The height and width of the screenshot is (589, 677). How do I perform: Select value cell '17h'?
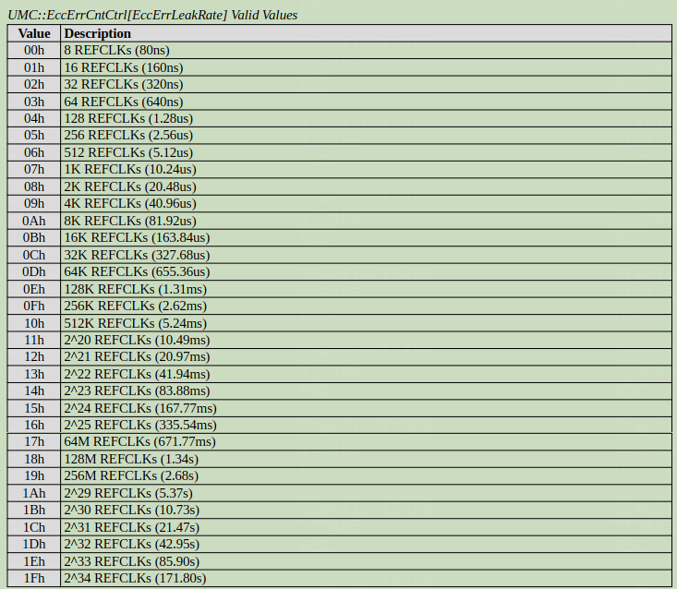(x=34, y=442)
